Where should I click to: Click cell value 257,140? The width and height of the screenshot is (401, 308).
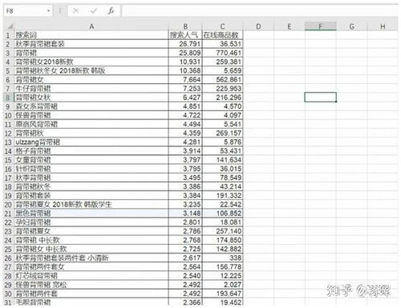point(222,231)
